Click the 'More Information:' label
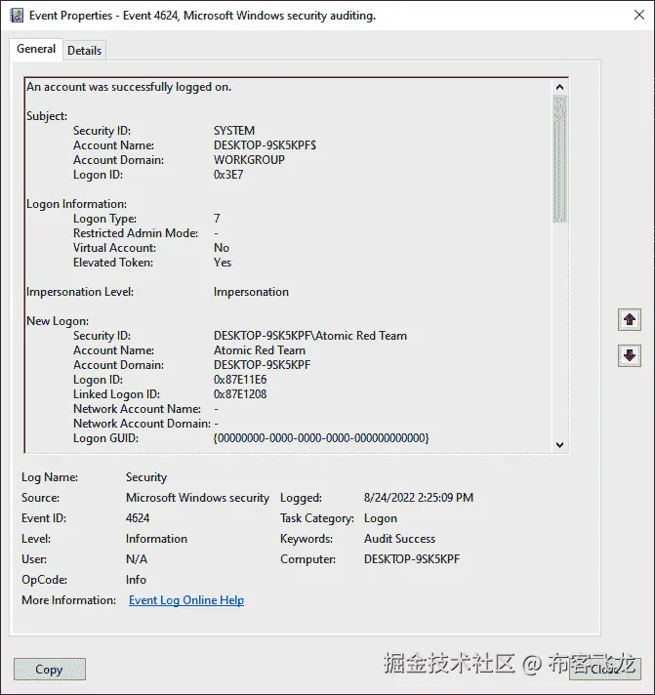655x695 pixels. 68,600
